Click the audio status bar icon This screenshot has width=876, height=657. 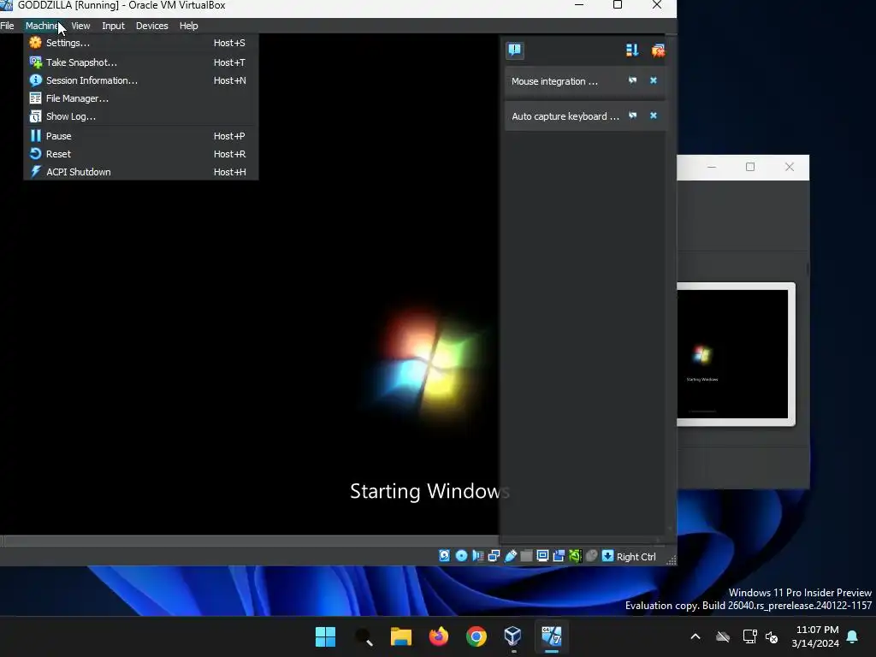click(477, 556)
